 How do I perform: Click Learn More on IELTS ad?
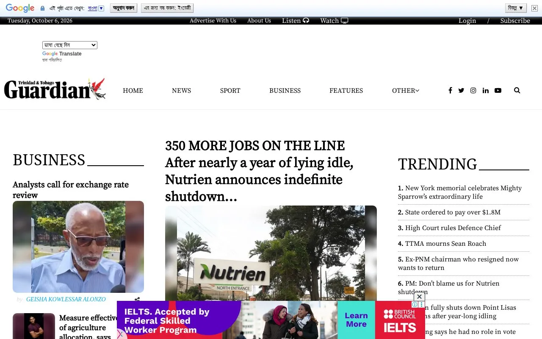point(356,320)
